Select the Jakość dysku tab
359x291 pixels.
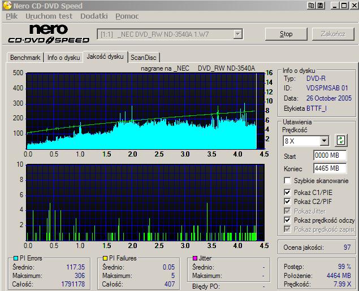[x=105, y=57]
